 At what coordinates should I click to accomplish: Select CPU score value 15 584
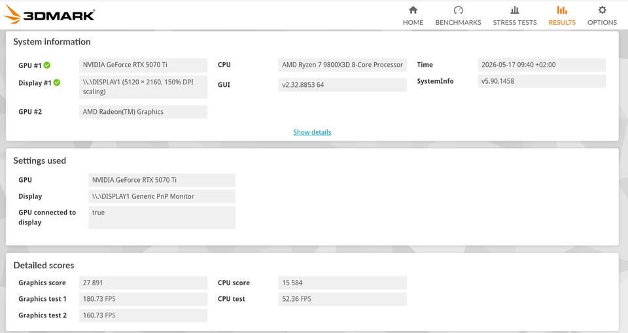tap(342, 283)
